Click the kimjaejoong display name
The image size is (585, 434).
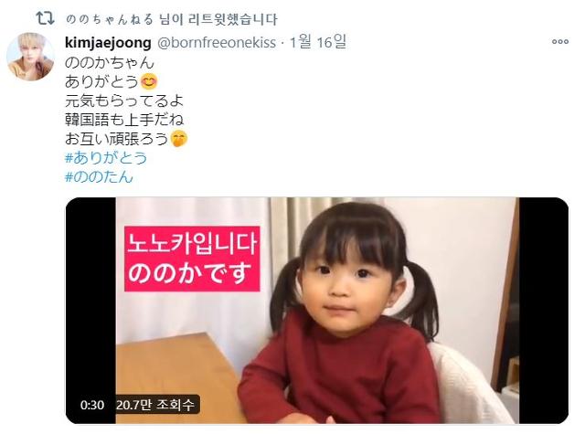pyautogui.click(x=108, y=43)
